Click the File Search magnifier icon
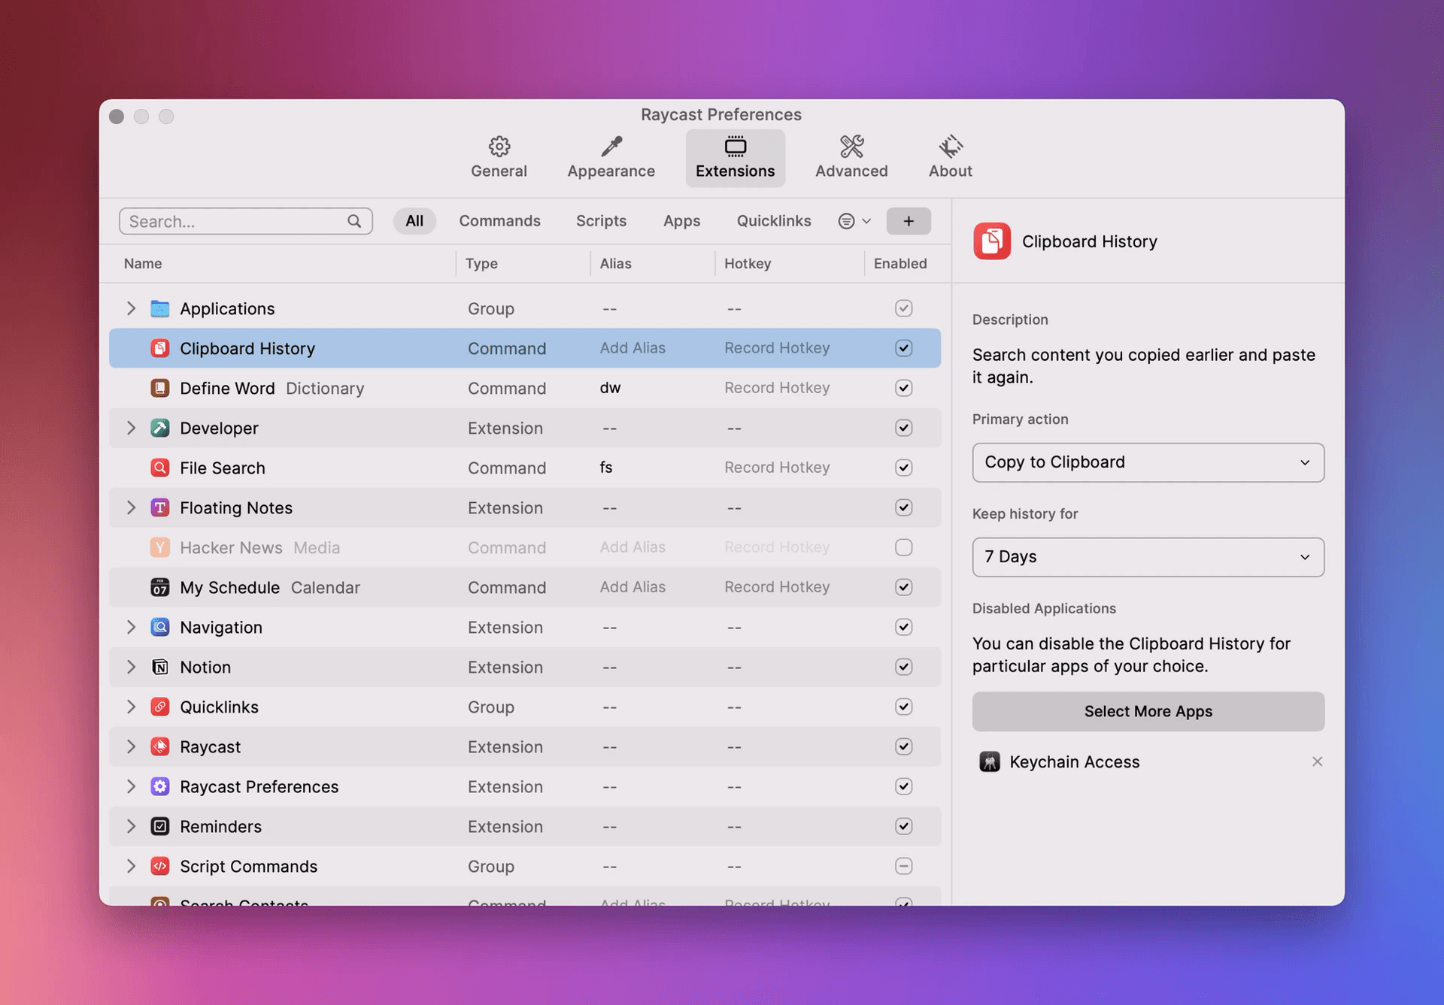The width and height of the screenshot is (1444, 1005). [160, 468]
